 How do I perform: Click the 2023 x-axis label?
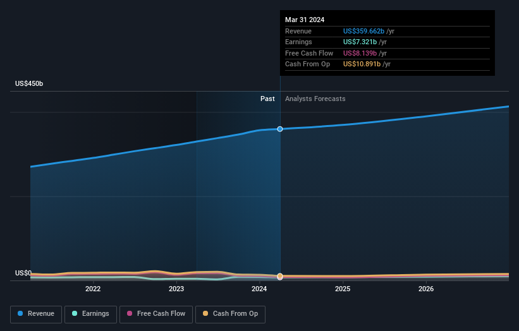pos(176,289)
